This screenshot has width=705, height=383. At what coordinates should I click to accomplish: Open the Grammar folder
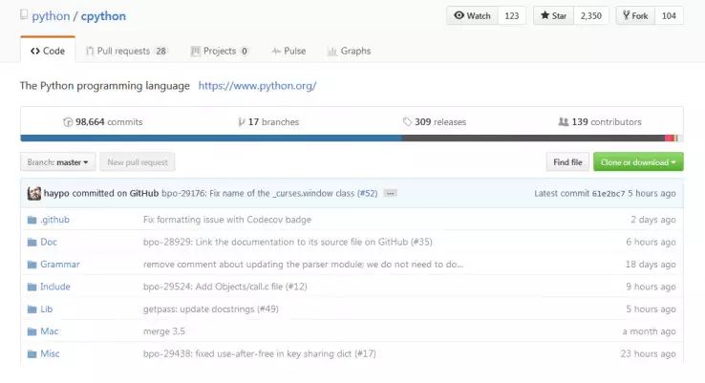click(x=60, y=265)
